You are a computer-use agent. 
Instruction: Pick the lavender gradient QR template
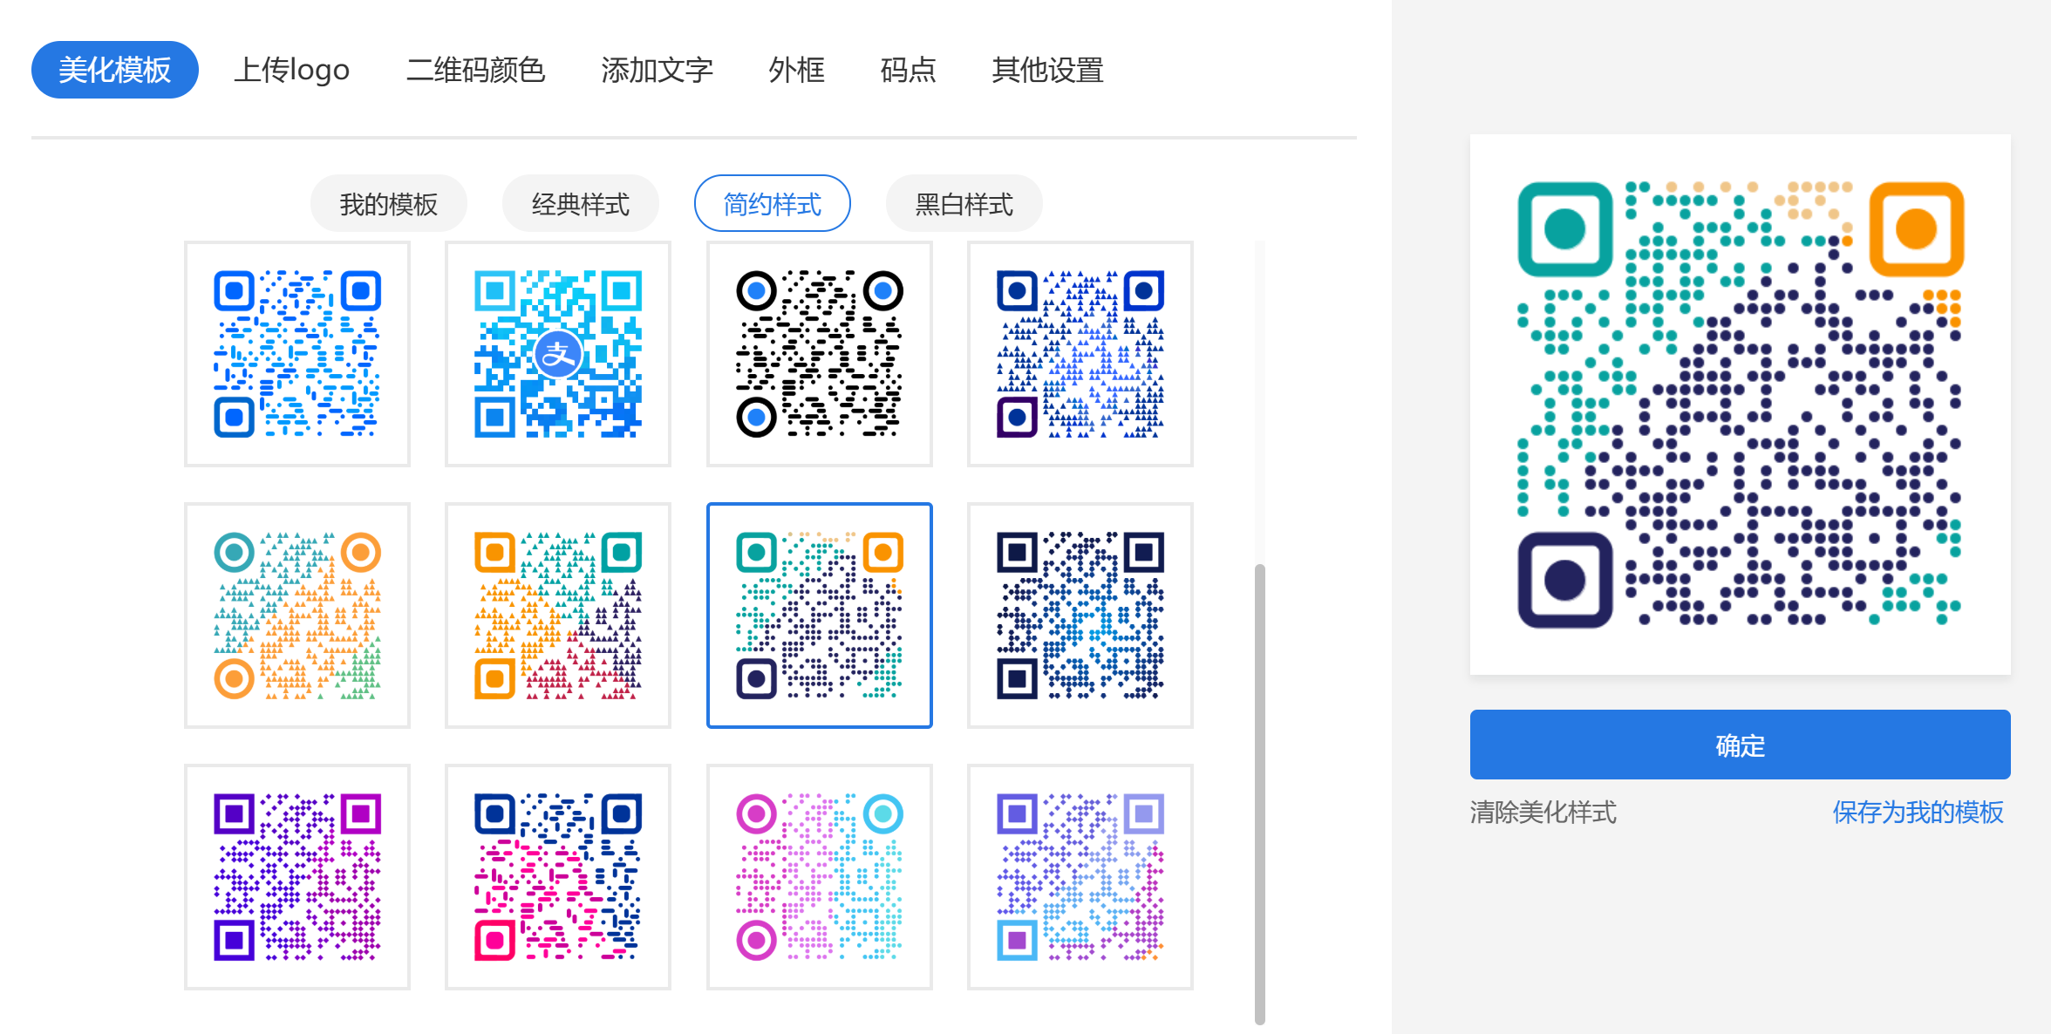[x=1080, y=877]
